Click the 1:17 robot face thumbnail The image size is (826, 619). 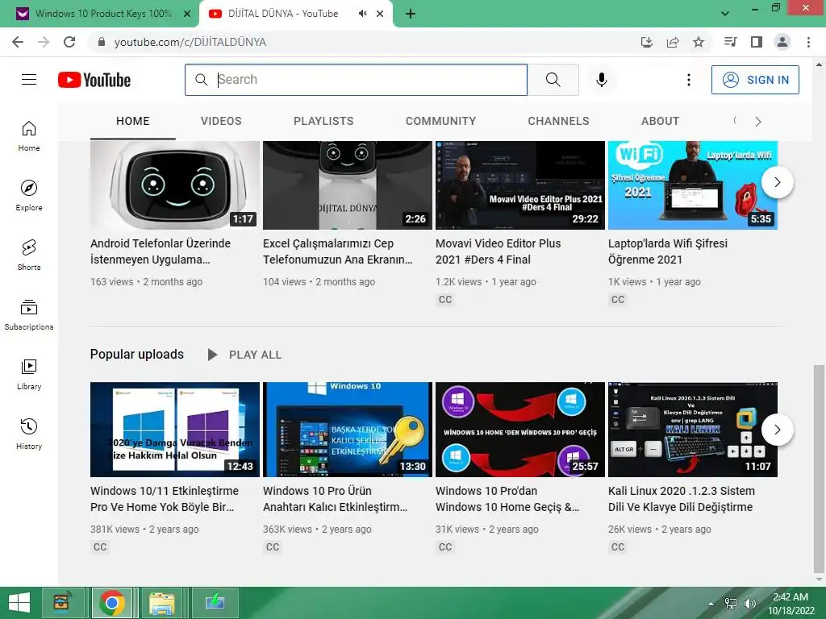175,185
